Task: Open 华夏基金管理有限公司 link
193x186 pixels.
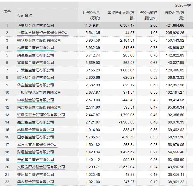Action: (36, 25)
